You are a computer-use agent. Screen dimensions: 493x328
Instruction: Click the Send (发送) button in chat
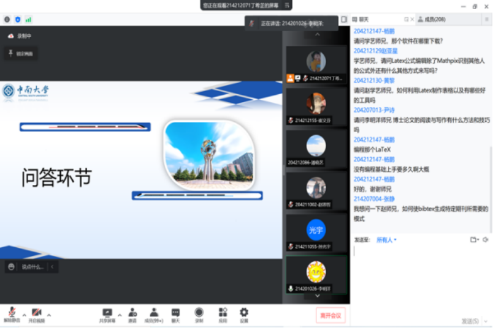pyautogui.click(x=470, y=321)
